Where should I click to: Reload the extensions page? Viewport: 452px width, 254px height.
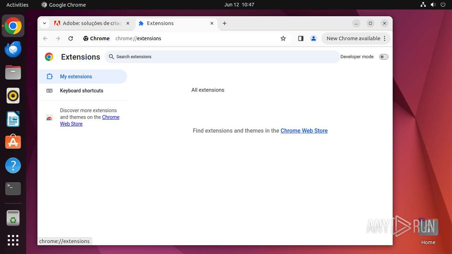click(71, 38)
